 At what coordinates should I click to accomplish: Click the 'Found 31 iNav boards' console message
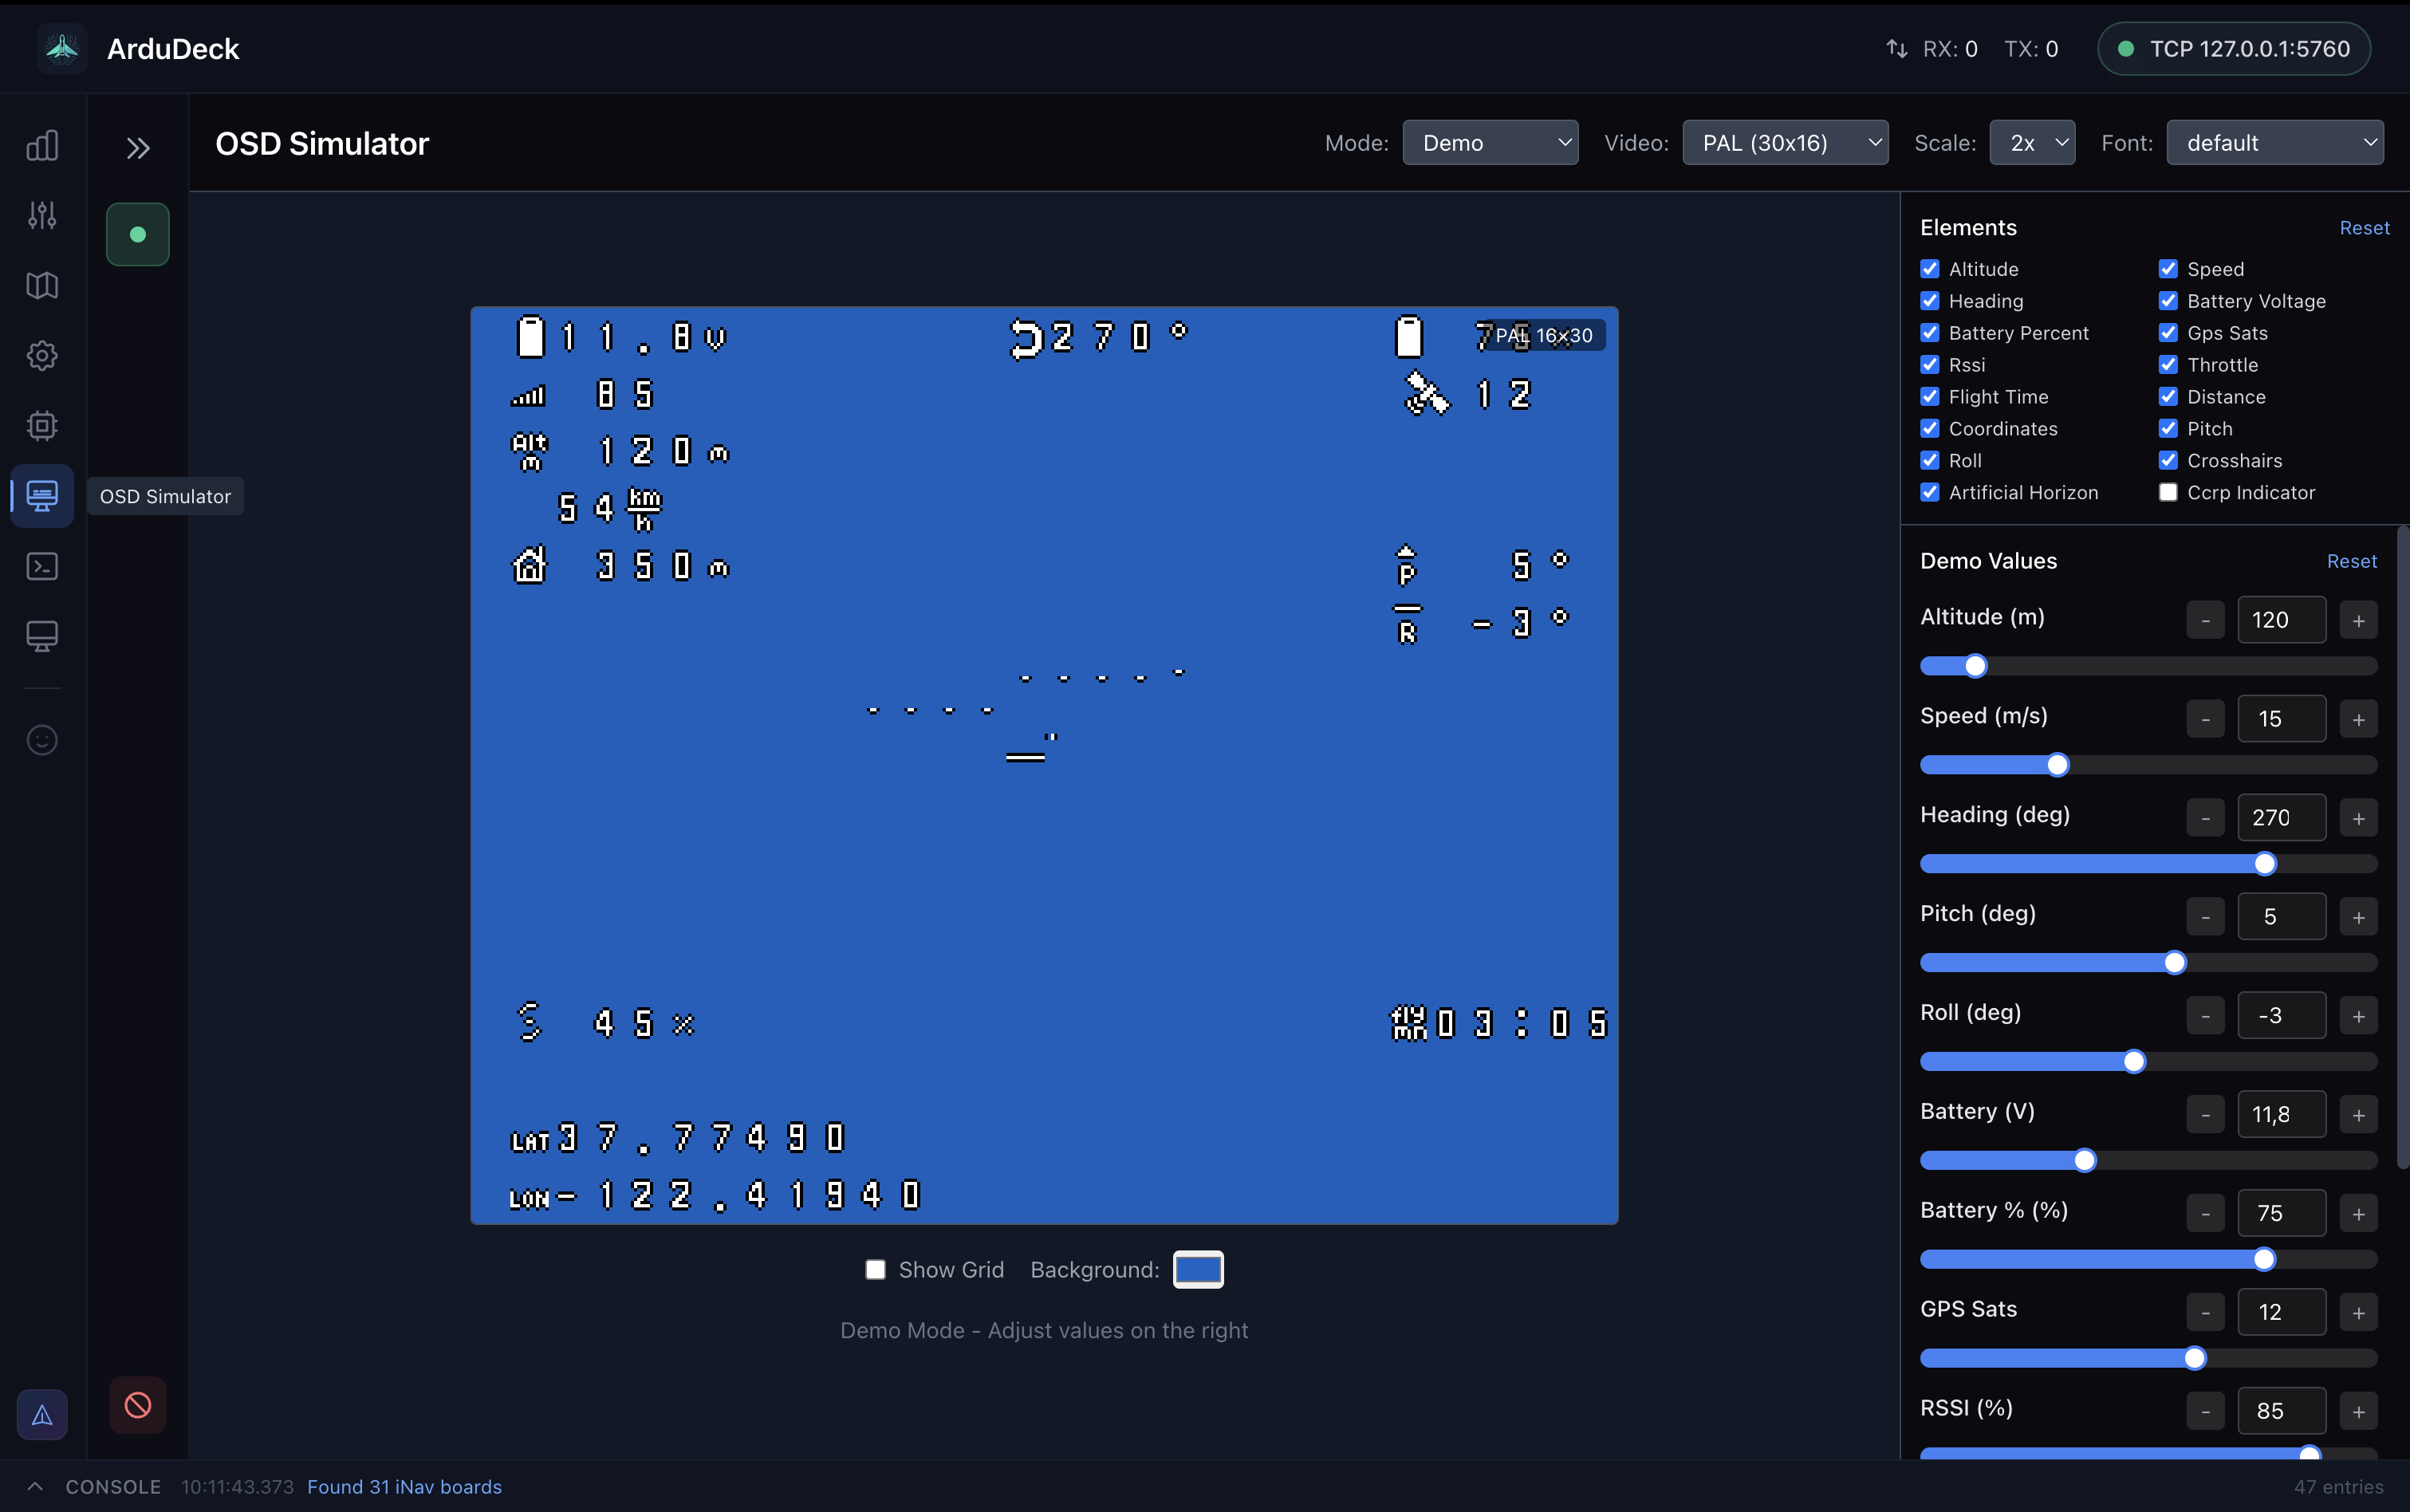(404, 1487)
